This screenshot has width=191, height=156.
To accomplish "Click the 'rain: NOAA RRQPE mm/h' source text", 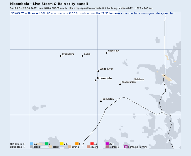I will (53, 8).
